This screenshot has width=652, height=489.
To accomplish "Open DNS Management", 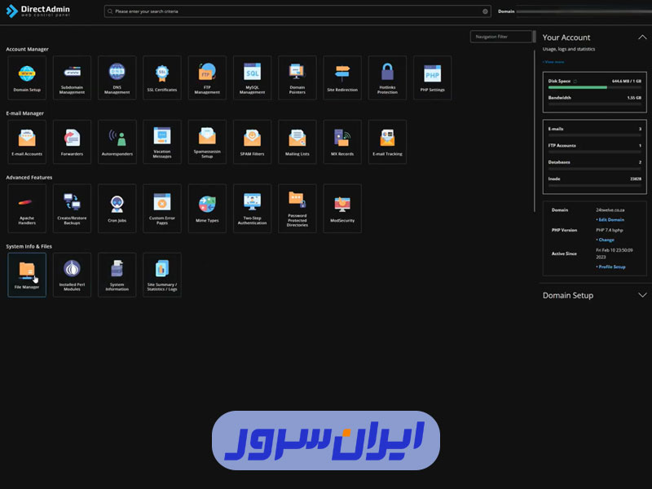I will tap(117, 77).
